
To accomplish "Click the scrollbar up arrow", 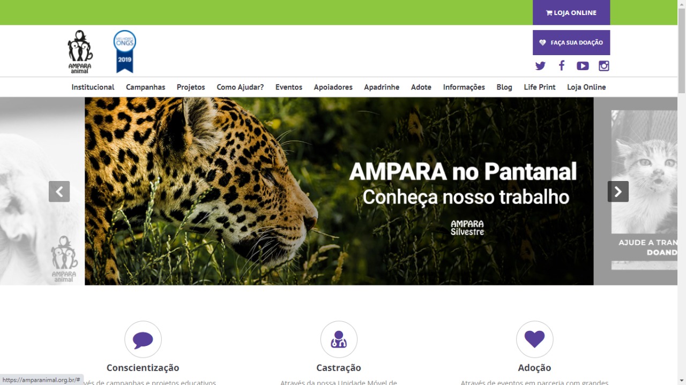I will 682,4.
